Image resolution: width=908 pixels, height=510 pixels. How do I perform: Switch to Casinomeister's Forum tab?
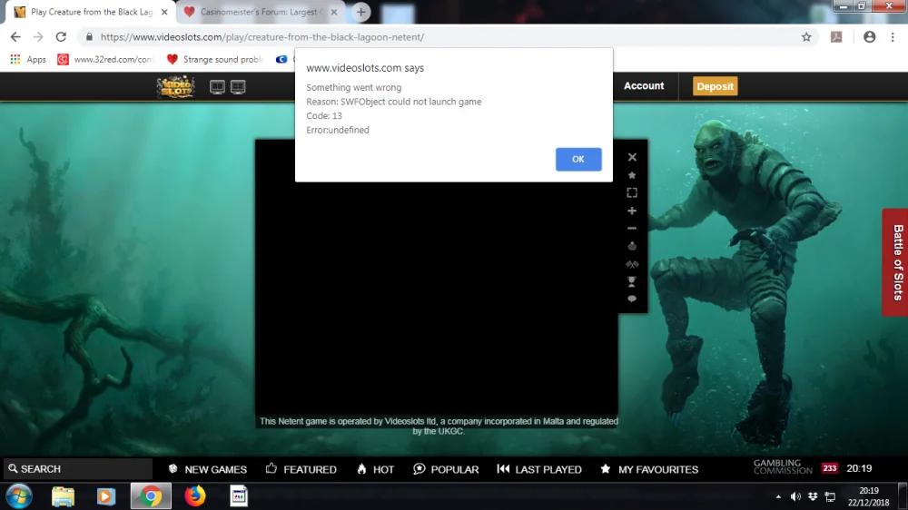(x=259, y=12)
